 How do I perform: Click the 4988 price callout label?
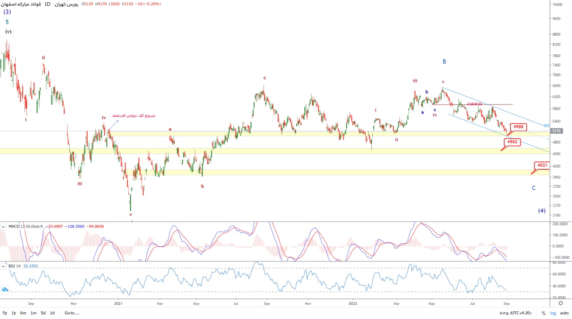click(518, 127)
